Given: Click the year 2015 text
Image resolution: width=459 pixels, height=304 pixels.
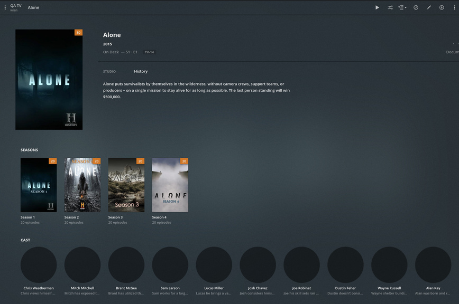Looking at the screenshot, I should pos(107,44).
